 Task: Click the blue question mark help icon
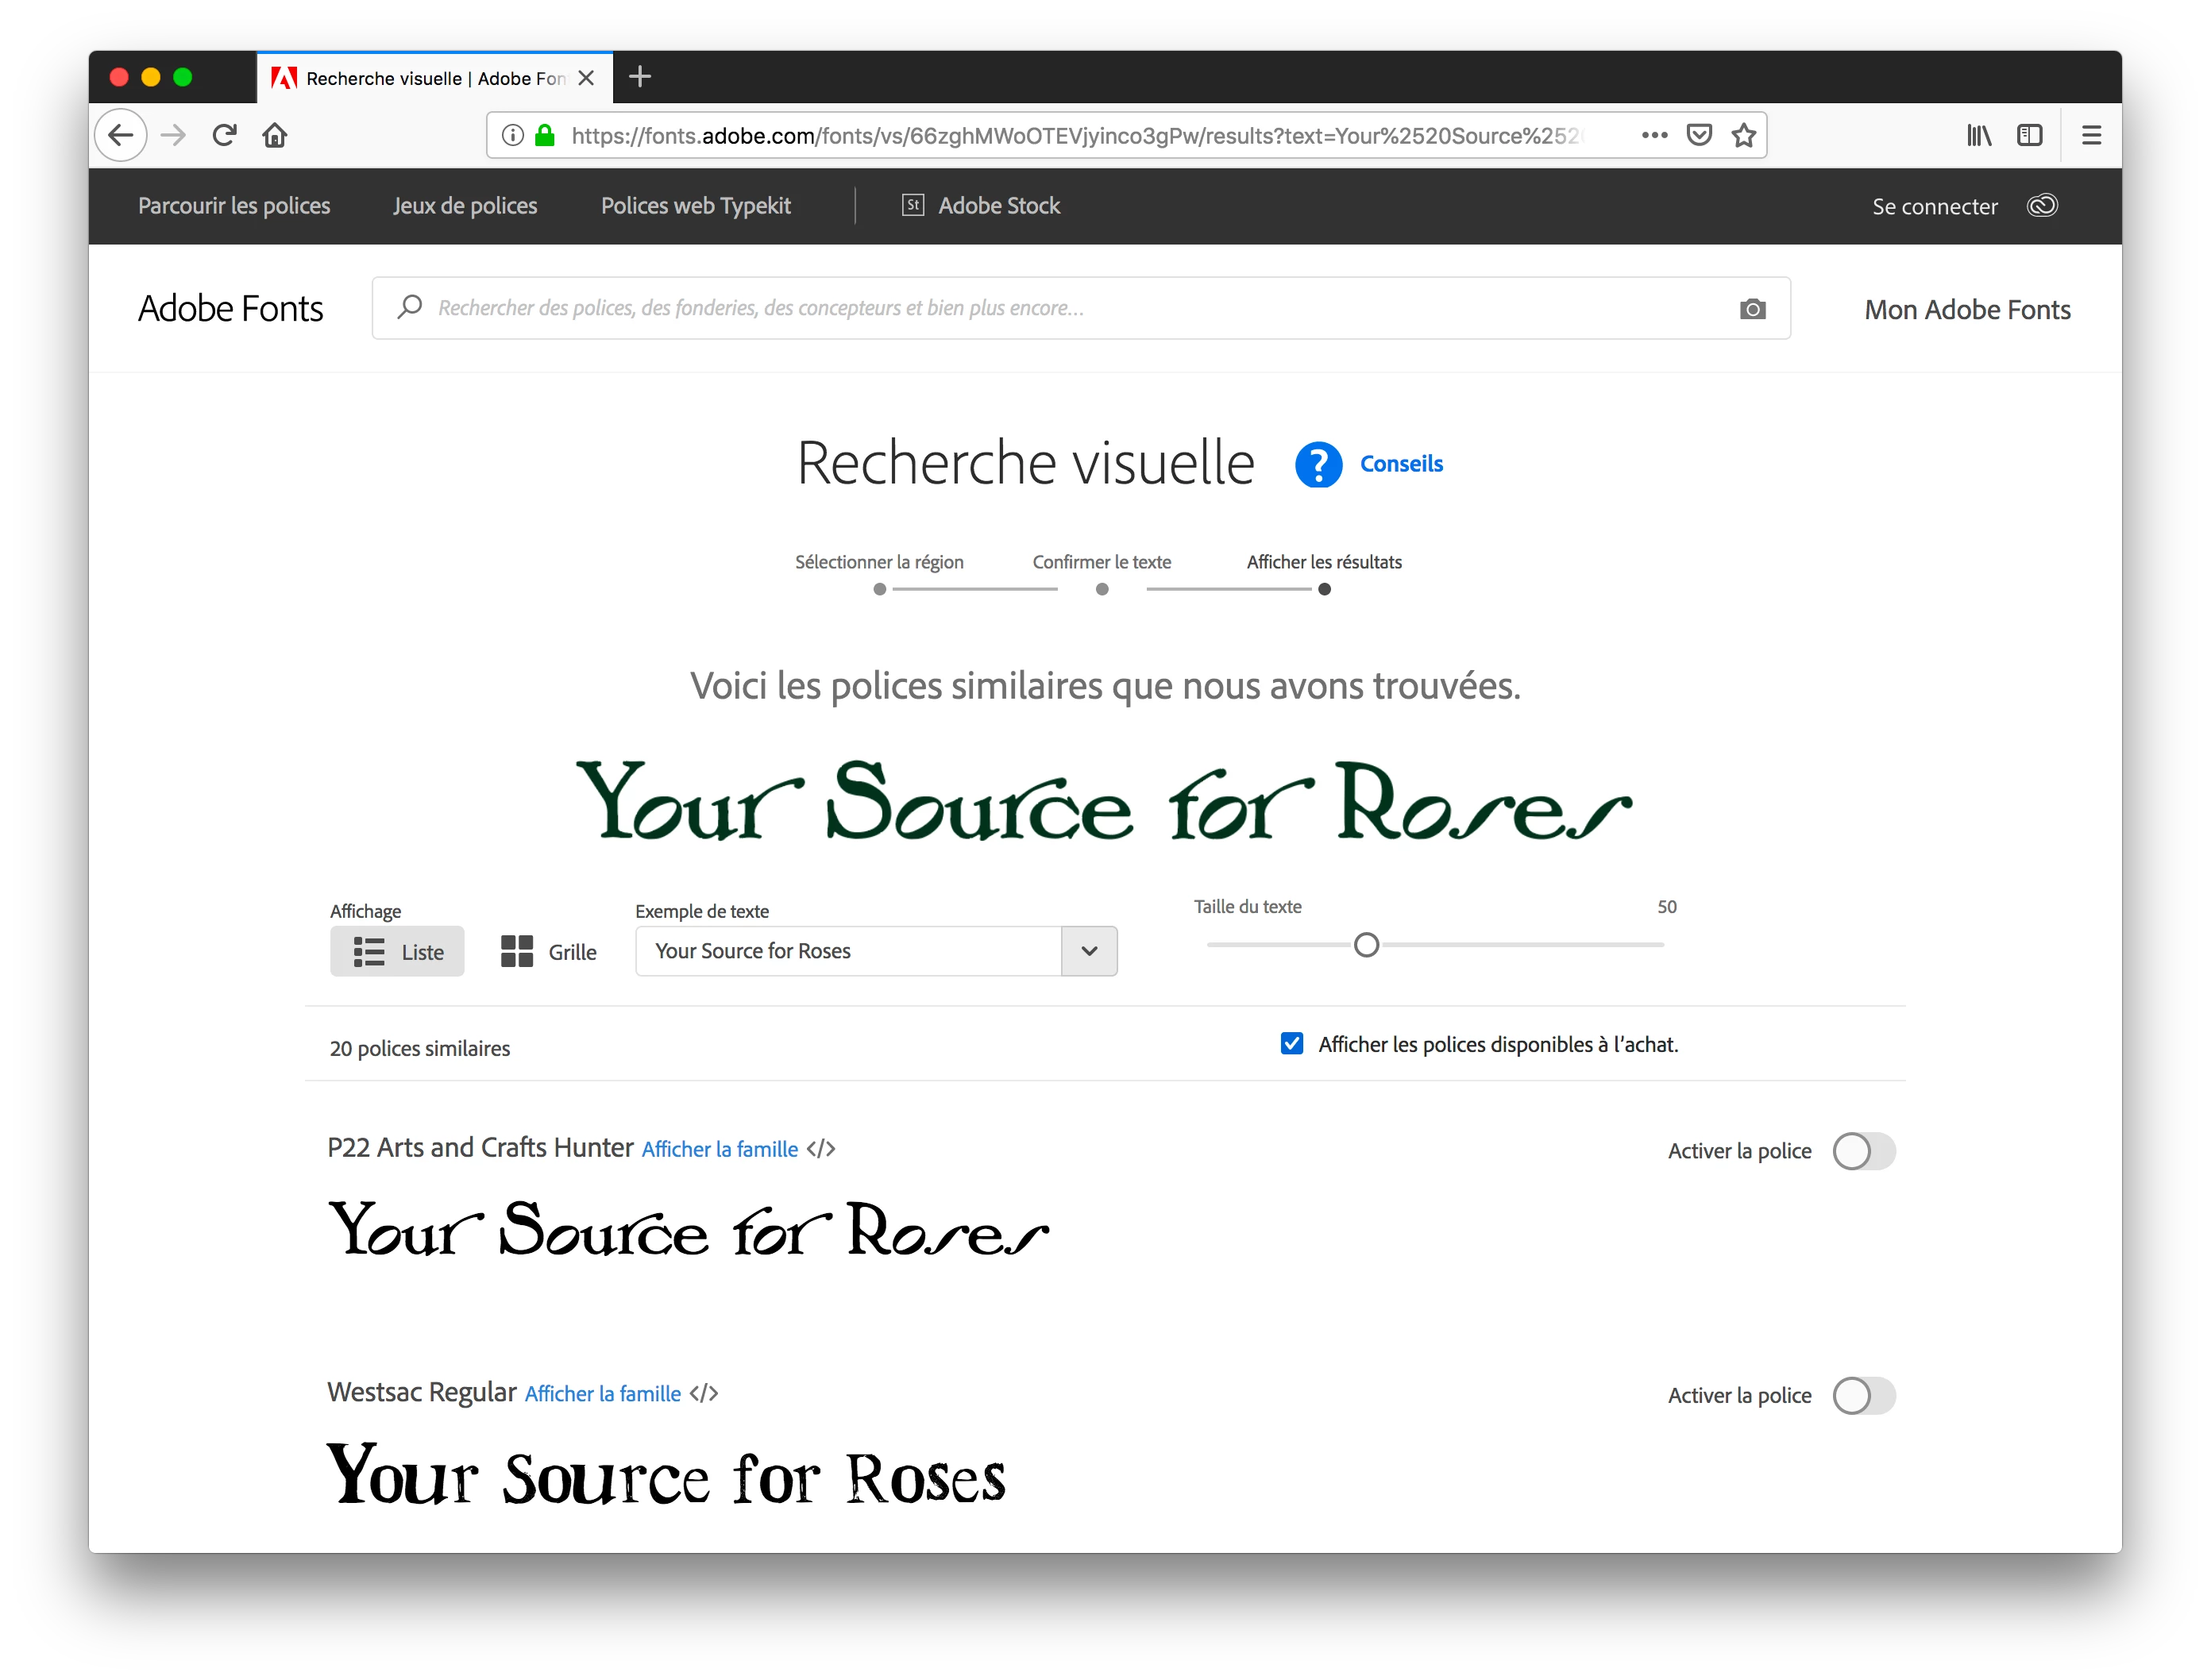tap(1318, 465)
